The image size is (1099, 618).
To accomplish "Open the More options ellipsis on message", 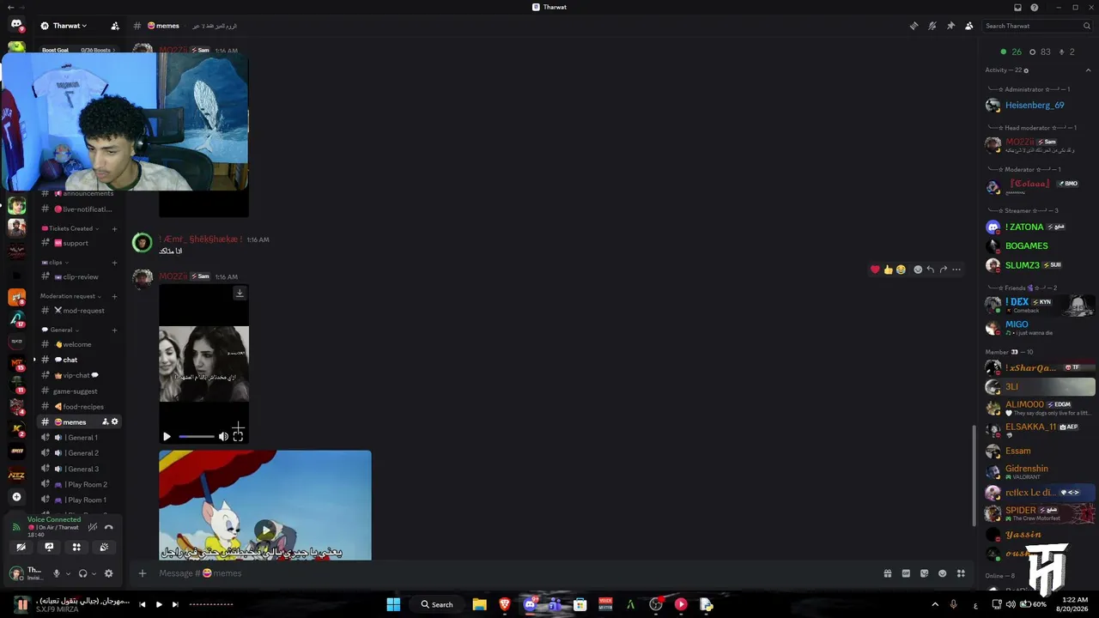I will (x=956, y=270).
